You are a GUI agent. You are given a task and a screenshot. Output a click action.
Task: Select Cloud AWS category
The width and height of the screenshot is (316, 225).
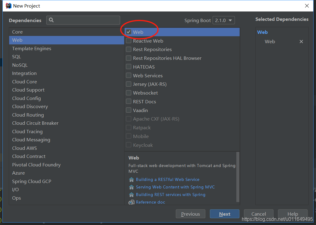click(x=67, y=148)
